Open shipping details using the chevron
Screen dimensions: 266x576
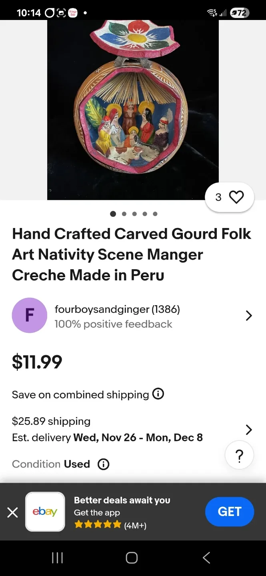249,429
